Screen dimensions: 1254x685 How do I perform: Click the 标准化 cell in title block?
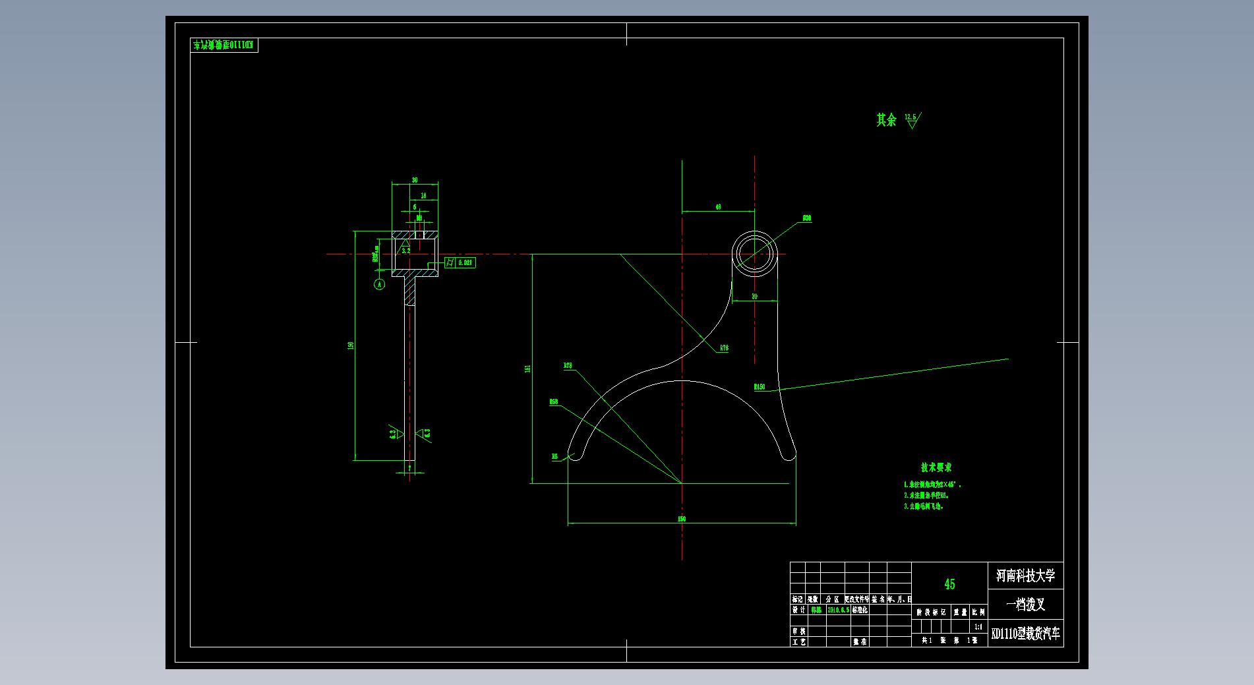(x=860, y=610)
